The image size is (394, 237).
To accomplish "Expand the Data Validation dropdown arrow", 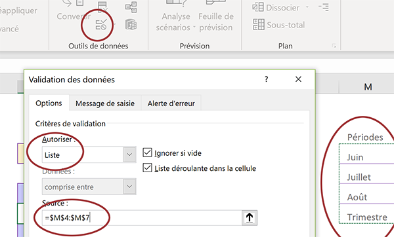I will click(114, 24).
